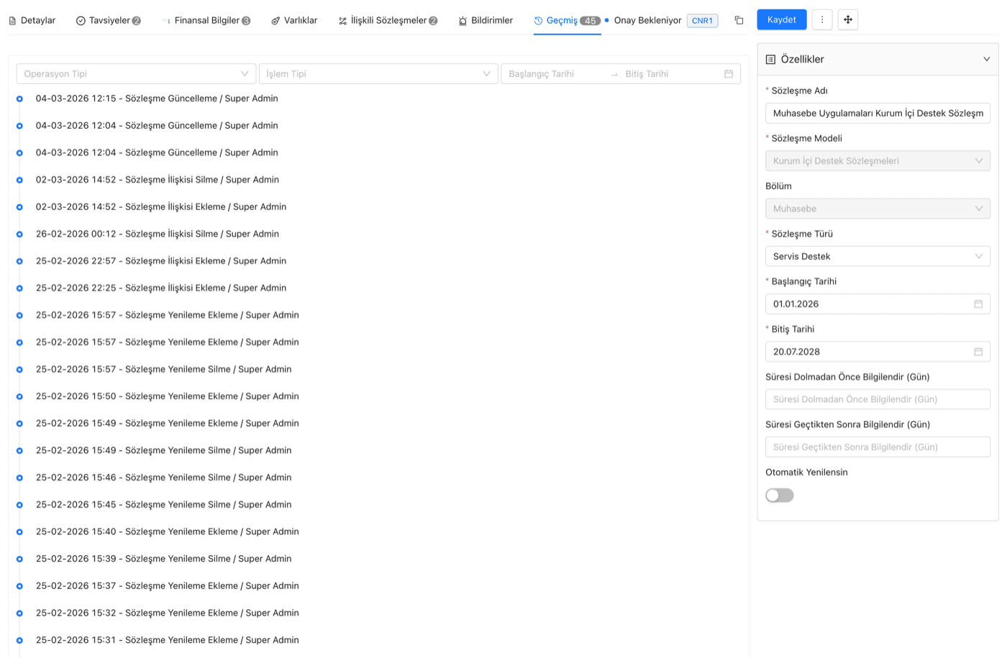Image resolution: width=1007 pixels, height=658 pixels.
Task: Open the İşlem Tipi dropdown
Action: coord(378,74)
